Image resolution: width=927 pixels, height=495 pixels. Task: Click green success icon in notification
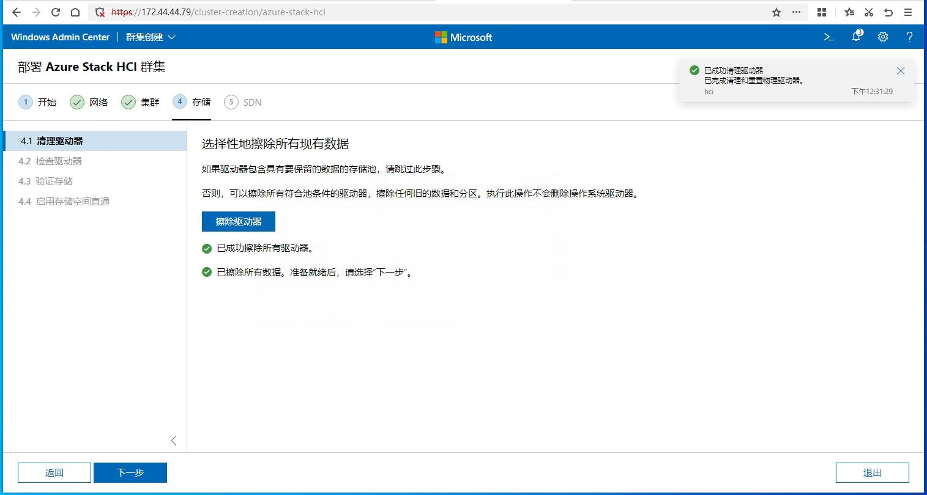[694, 70]
